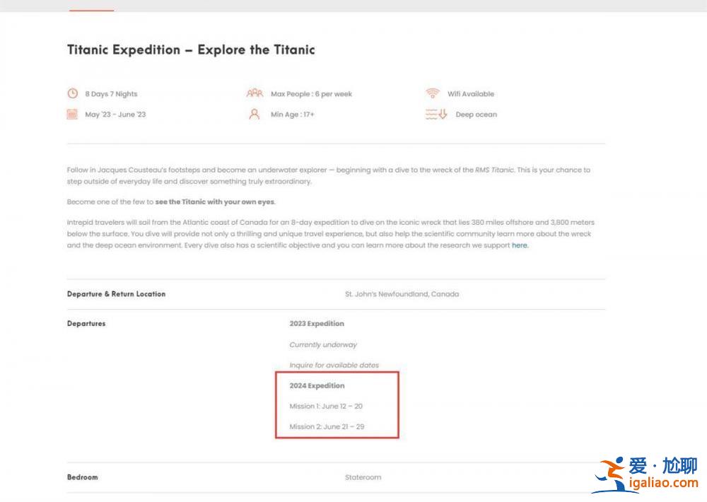Click the person icon beside Min Age

(x=255, y=114)
